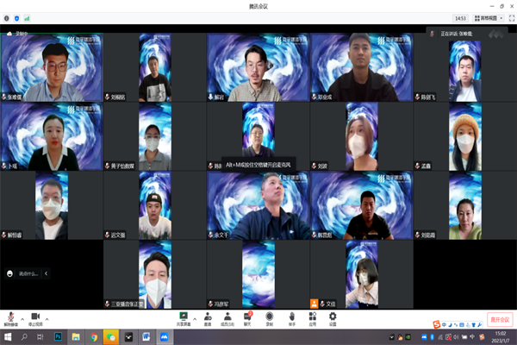Open the 宫格视图 grid view dropdown
Image resolution: width=517 pixels, height=345 pixels.
489,18
